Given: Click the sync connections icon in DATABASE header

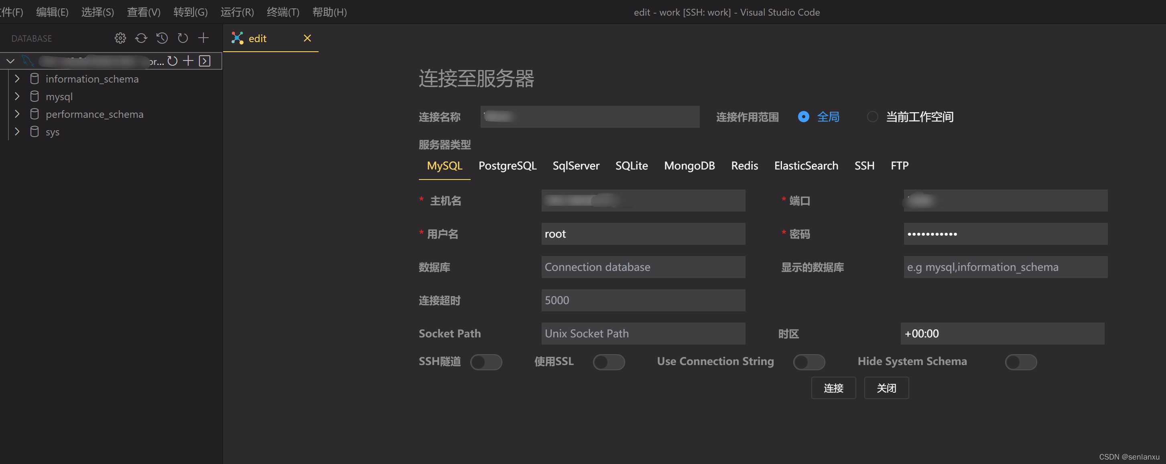Looking at the screenshot, I should click(x=141, y=38).
